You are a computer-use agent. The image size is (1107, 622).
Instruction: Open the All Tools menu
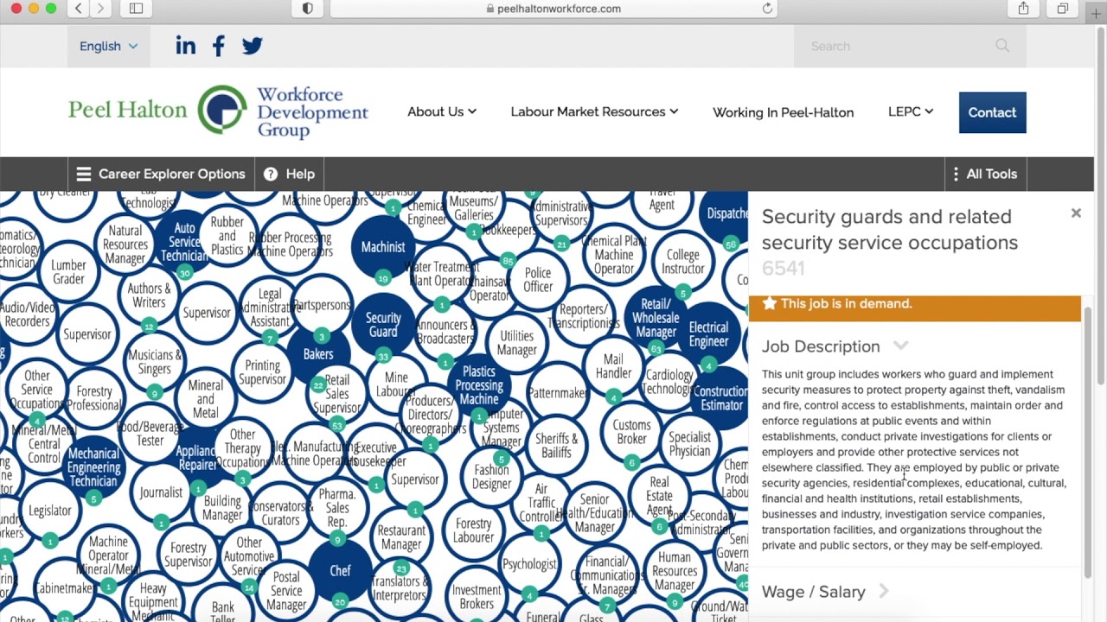click(984, 174)
